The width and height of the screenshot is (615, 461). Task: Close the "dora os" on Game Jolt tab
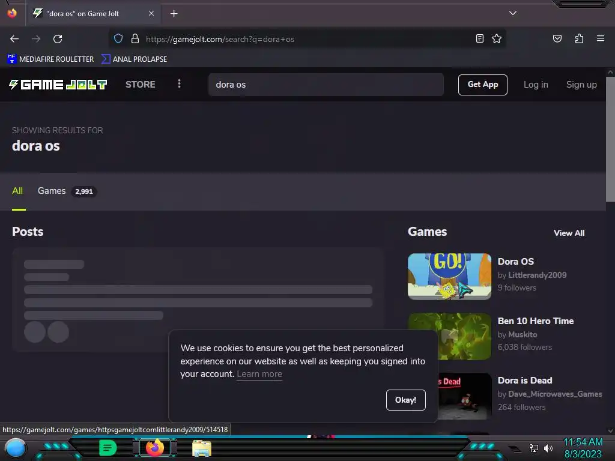click(x=151, y=13)
